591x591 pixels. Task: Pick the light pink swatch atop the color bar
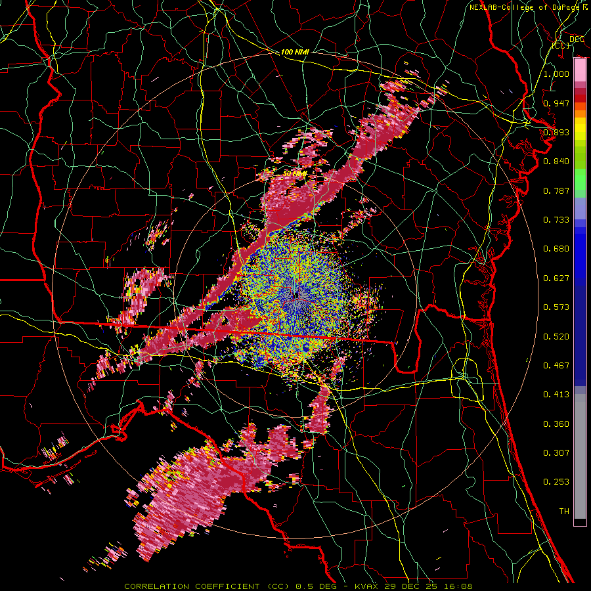[x=580, y=70]
